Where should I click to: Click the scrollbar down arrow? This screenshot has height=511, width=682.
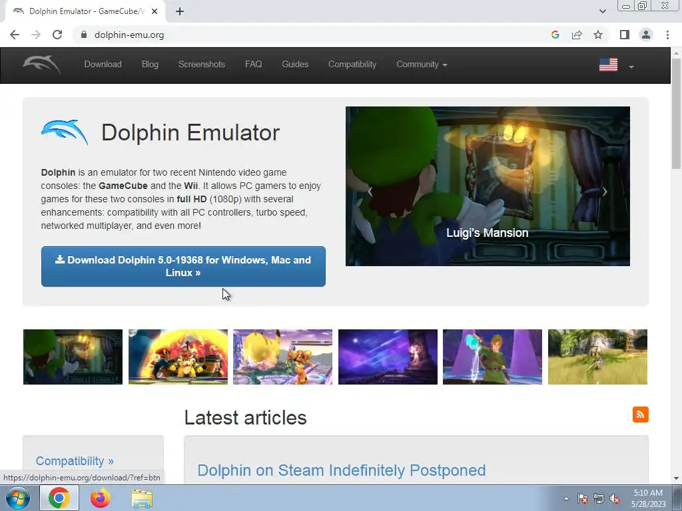(x=677, y=478)
